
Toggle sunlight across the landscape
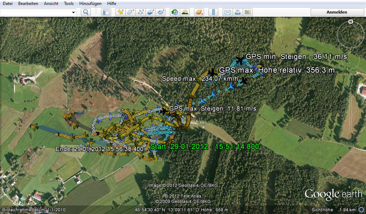(185, 12)
